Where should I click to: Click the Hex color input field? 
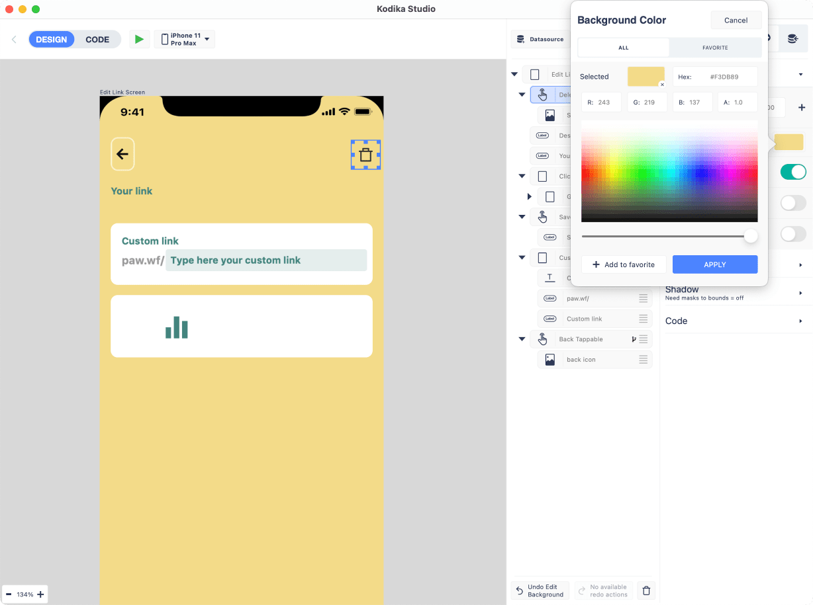pos(724,77)
